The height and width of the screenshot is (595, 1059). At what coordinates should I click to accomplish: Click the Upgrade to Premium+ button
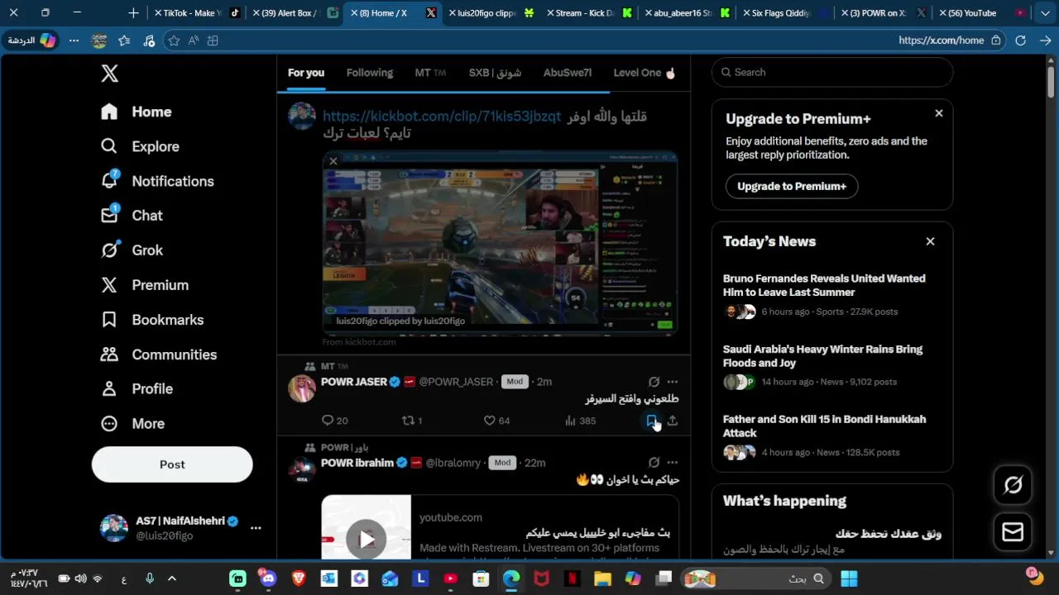click(x=792, y=186)
